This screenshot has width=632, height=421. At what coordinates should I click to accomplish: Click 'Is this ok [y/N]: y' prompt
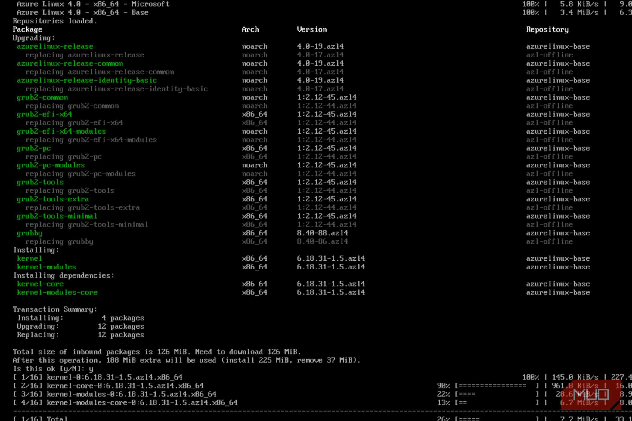[x=53, y=369]
